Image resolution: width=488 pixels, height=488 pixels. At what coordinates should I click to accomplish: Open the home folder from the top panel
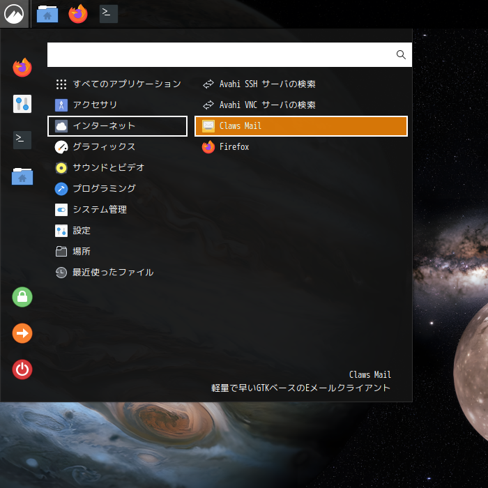[47, 14]
